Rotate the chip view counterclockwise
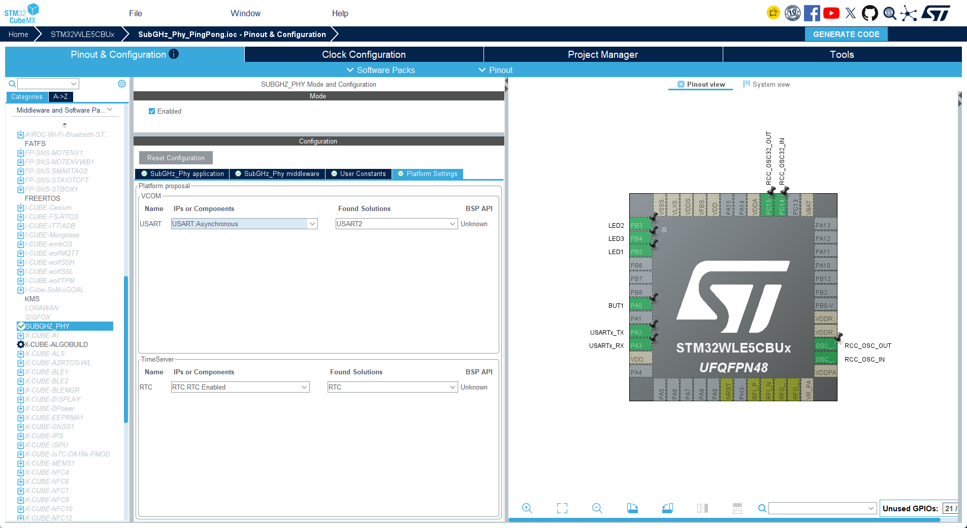This screenshot has width=967, height=528. click(x=667, y=508)
